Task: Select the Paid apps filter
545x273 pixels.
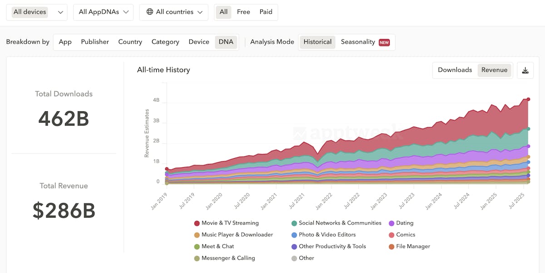Action: point(266,12)
